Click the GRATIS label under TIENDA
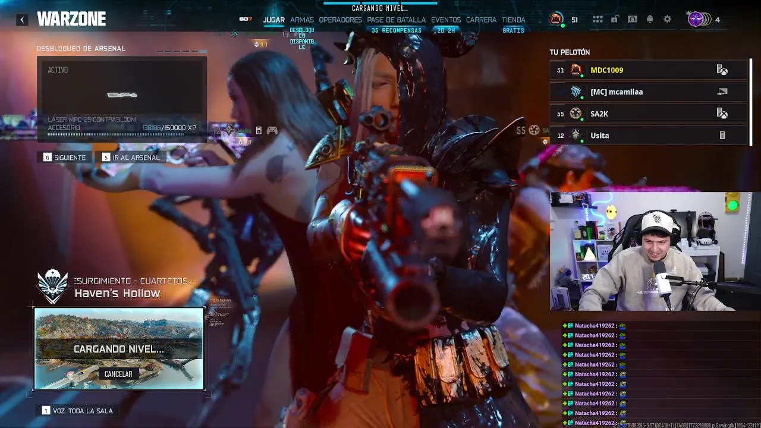This screenshot has width=761, height=428. coord(514,30)
